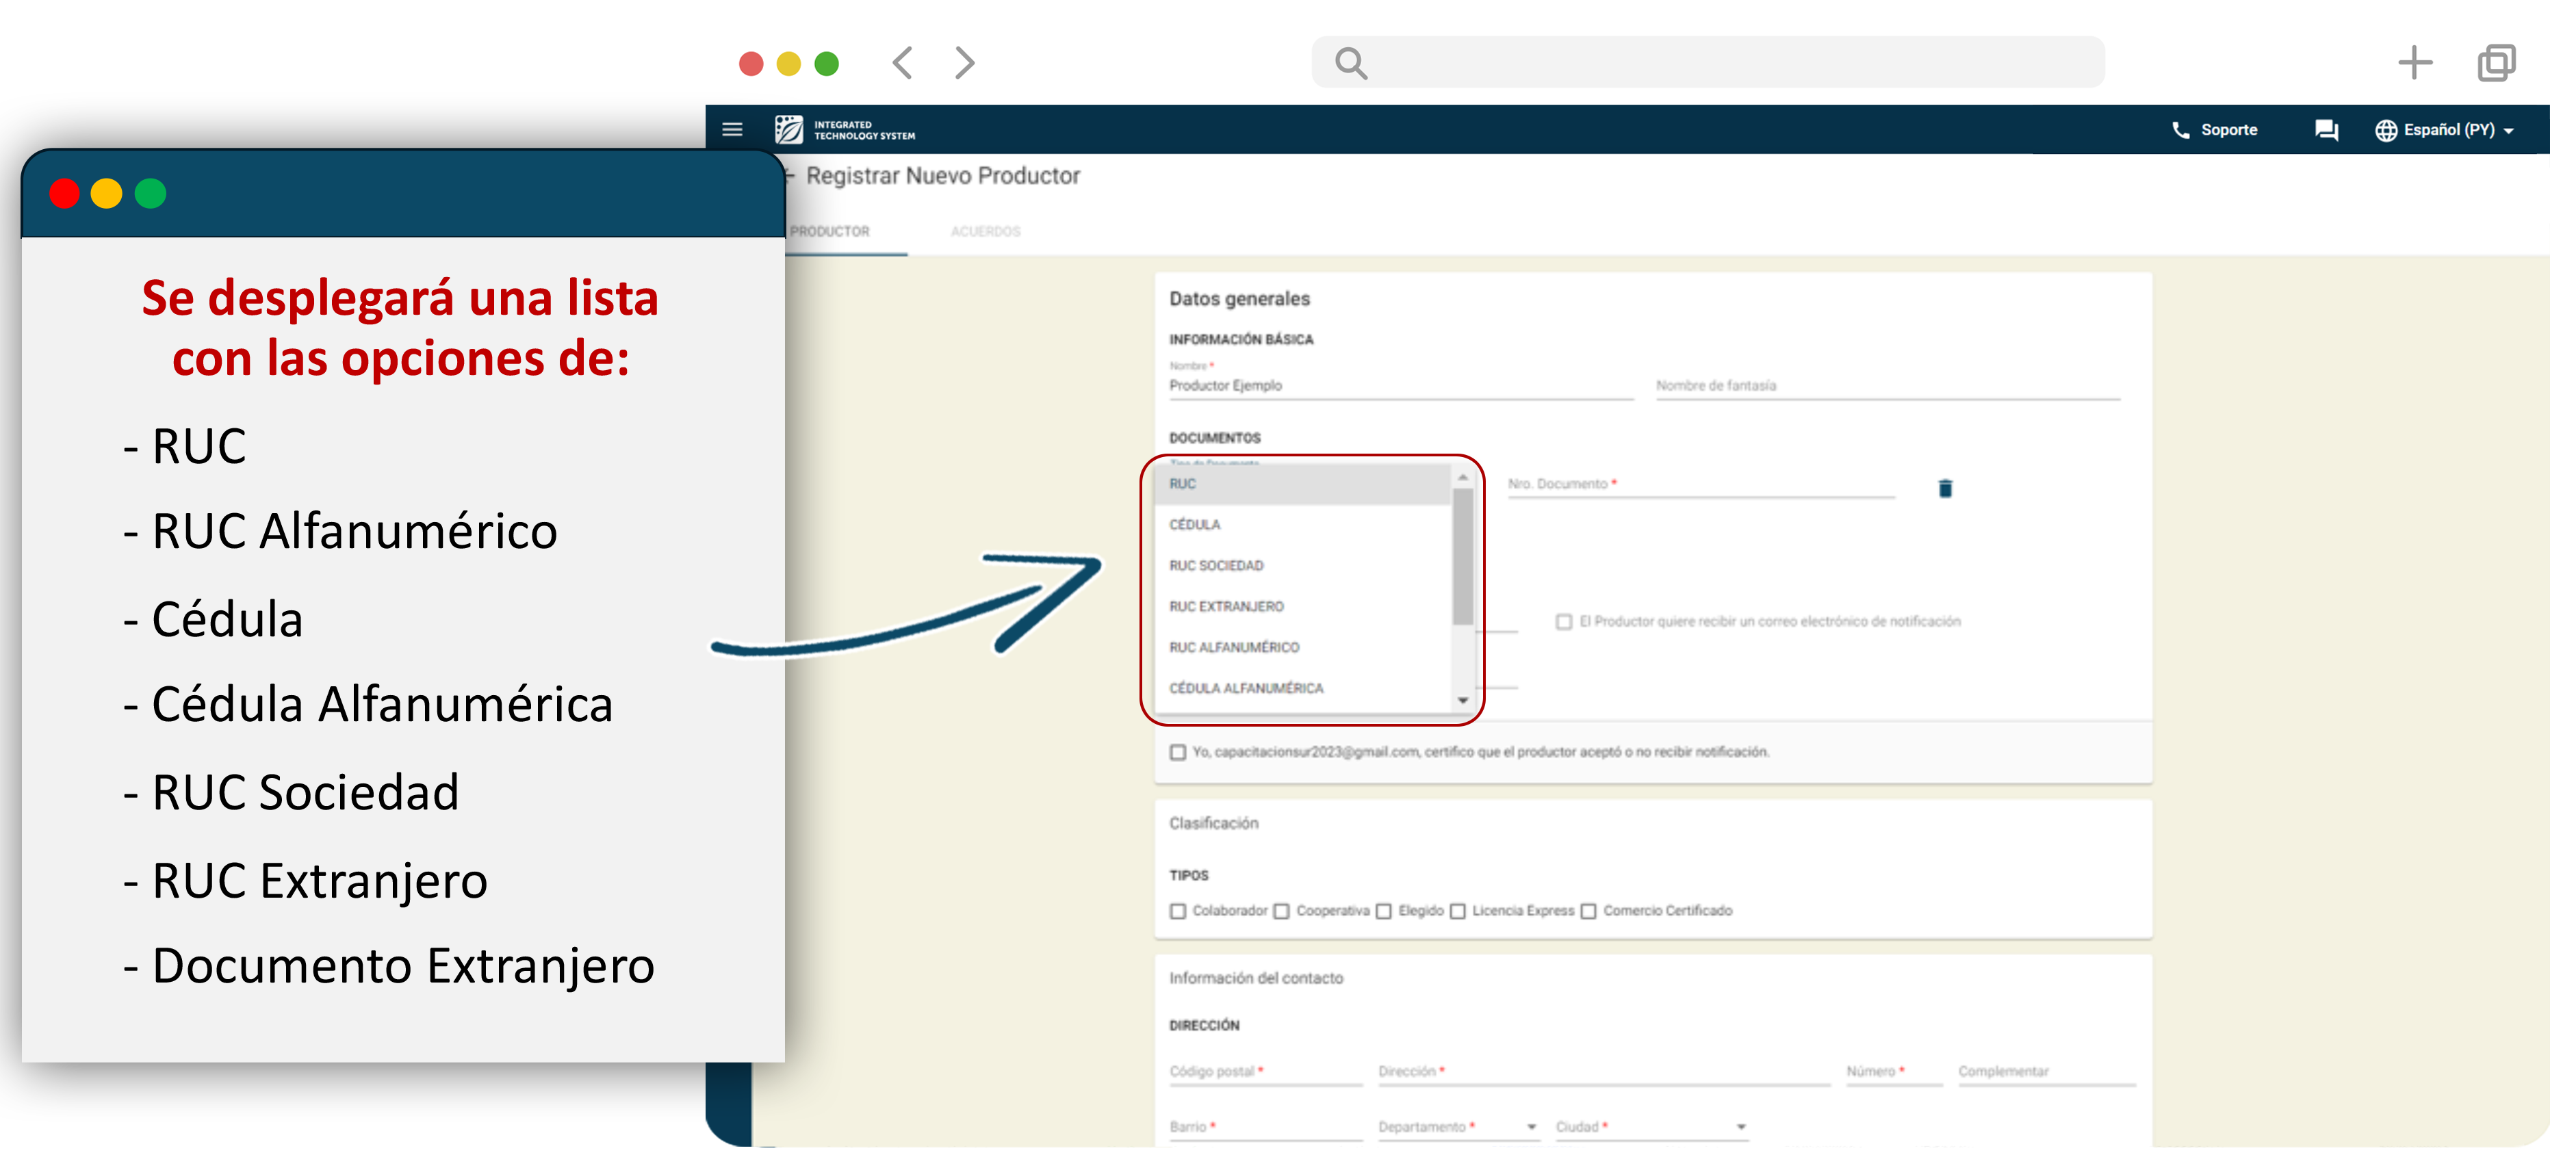This screenshot has height=1170, width=2576.
Task: Click the Nro. Documento input field
Action: tap(1700, 485)
